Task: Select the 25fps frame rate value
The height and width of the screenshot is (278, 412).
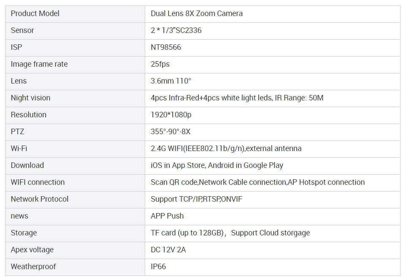Action: 160,64
